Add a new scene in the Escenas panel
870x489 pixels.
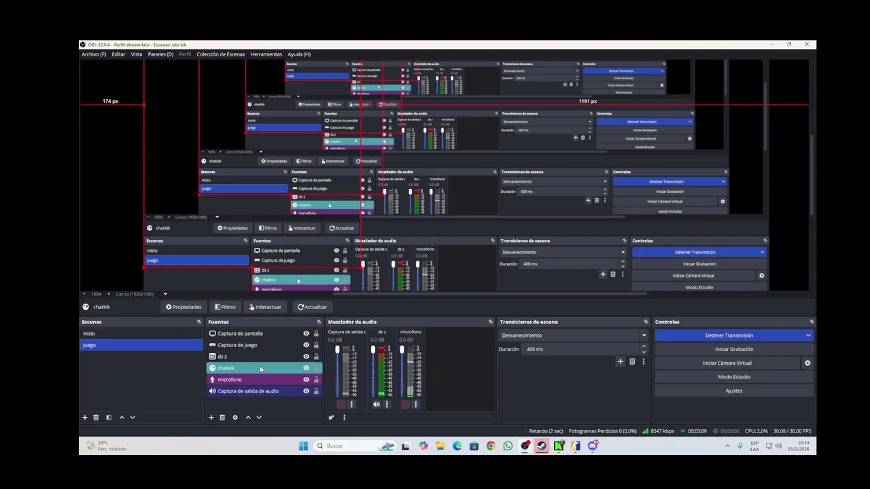85,417
